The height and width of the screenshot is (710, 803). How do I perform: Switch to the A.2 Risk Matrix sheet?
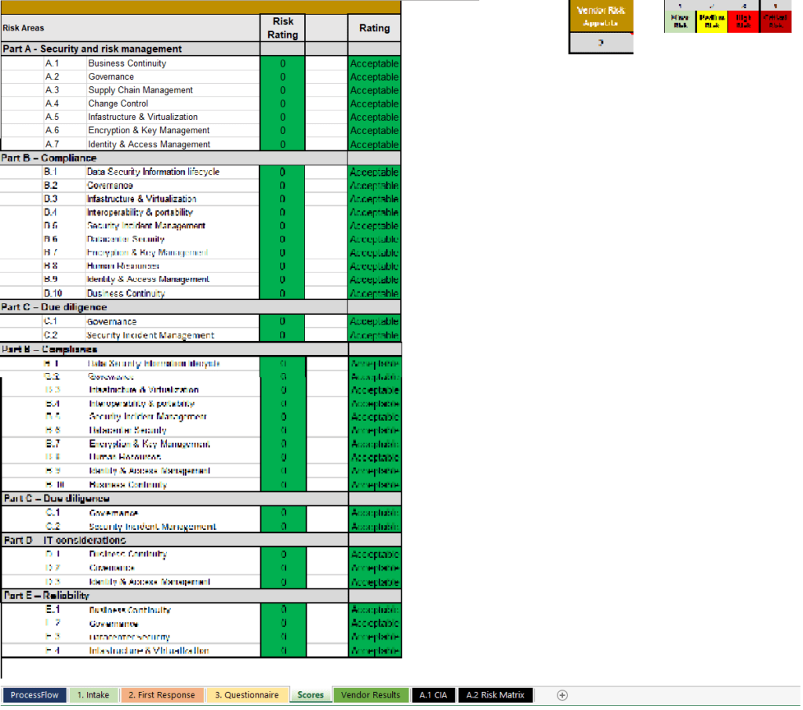click(x=495, y=694)
